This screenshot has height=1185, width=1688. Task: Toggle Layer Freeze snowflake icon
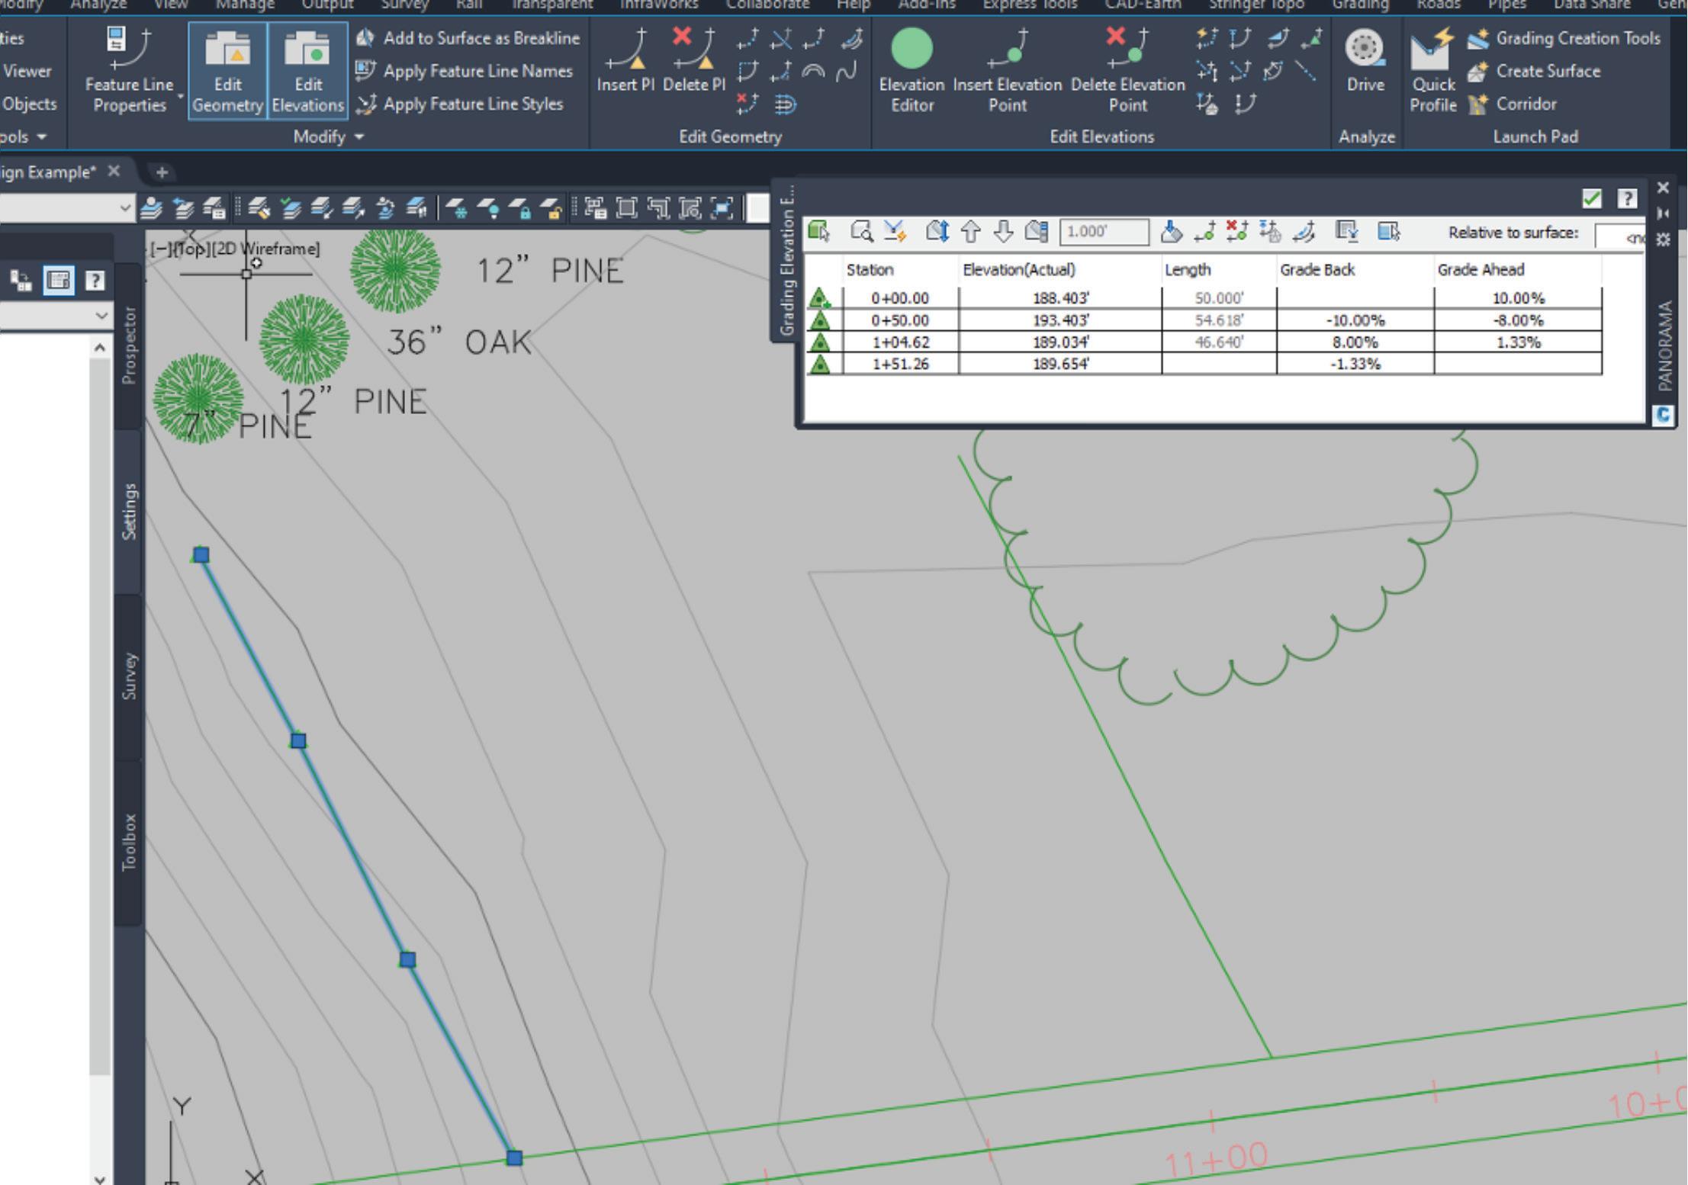pyautogui.click(x=457, y=207)
